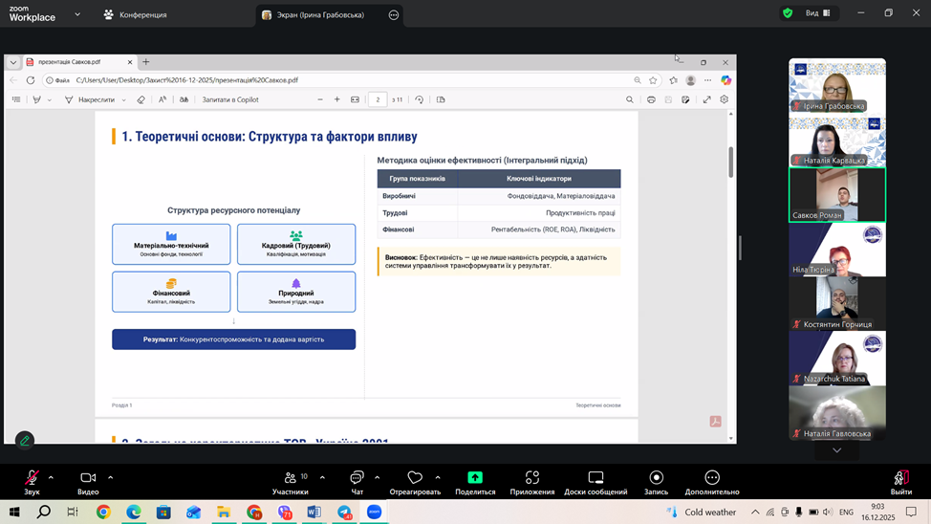Open the Вид view layout dropdown

(x=818, y=13)
